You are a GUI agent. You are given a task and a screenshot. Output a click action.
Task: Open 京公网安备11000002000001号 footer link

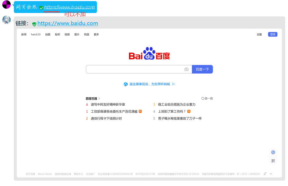click(115, 174)
